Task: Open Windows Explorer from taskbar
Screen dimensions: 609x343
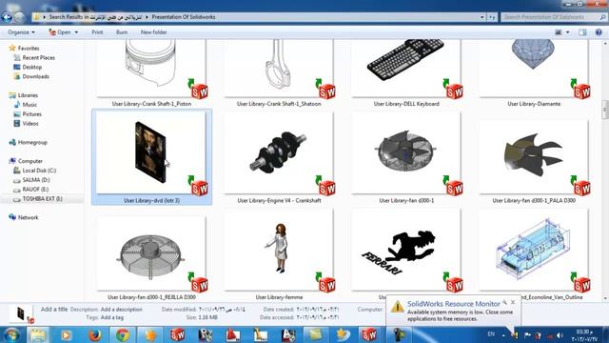Action: pos(38,334)
